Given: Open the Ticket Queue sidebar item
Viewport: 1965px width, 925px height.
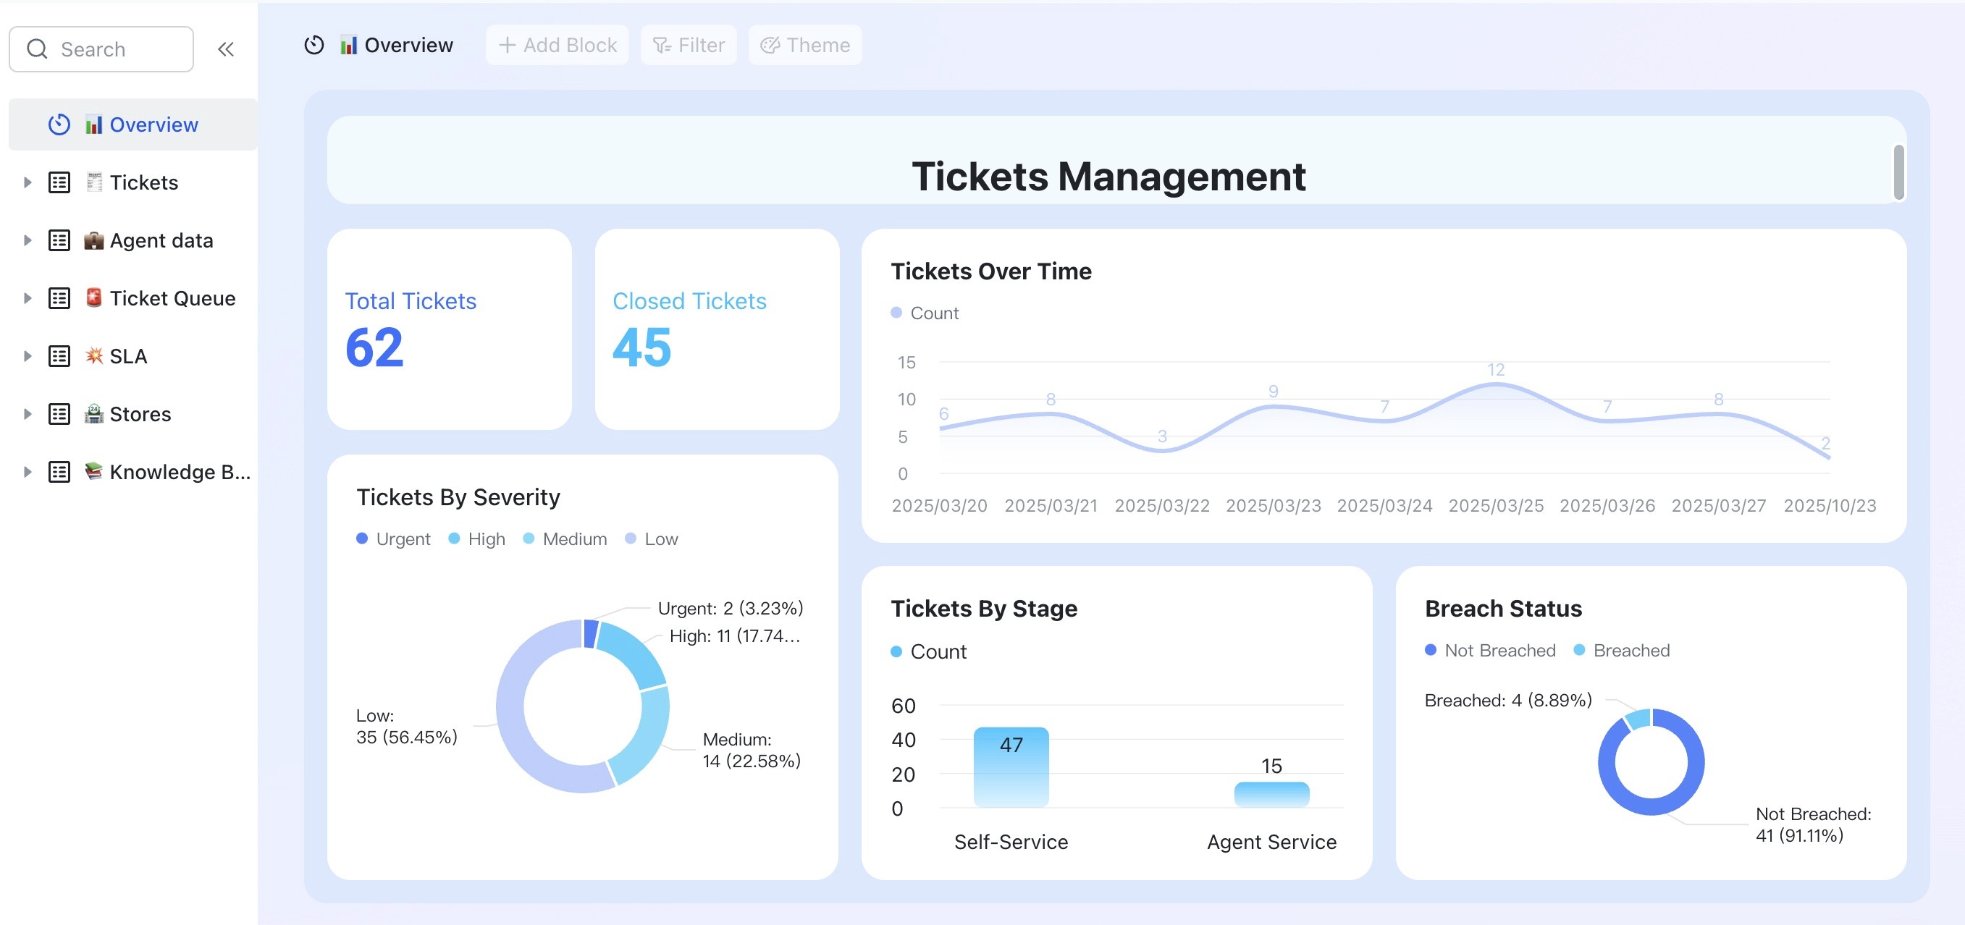Looking at the screenshot, I should coord(172,298).
